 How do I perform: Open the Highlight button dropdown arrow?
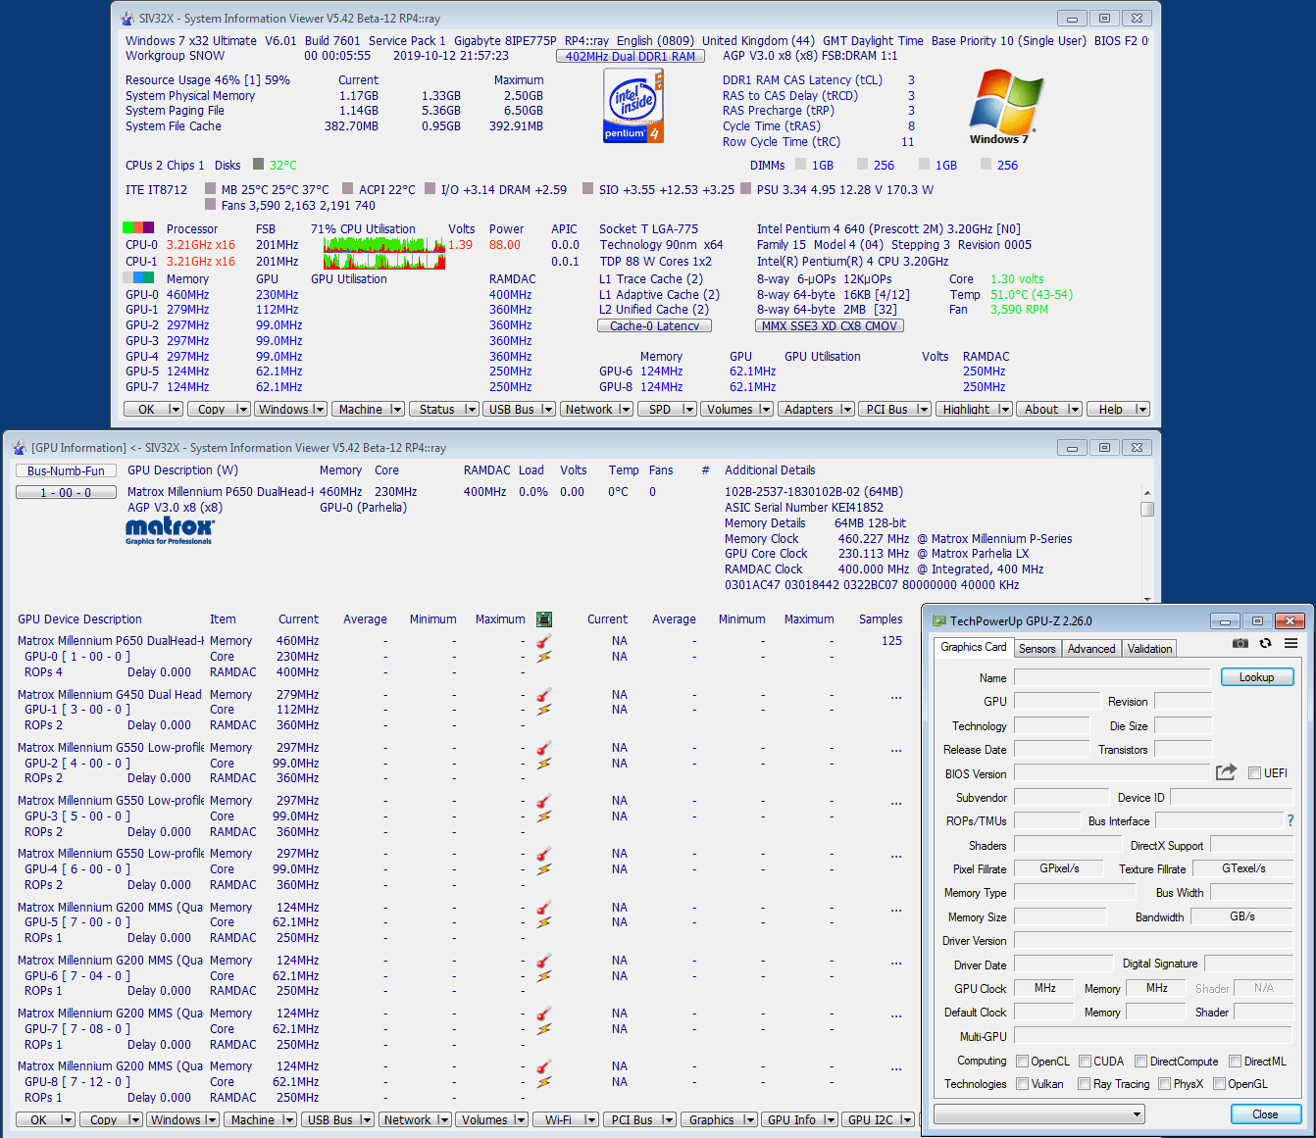1003,410
